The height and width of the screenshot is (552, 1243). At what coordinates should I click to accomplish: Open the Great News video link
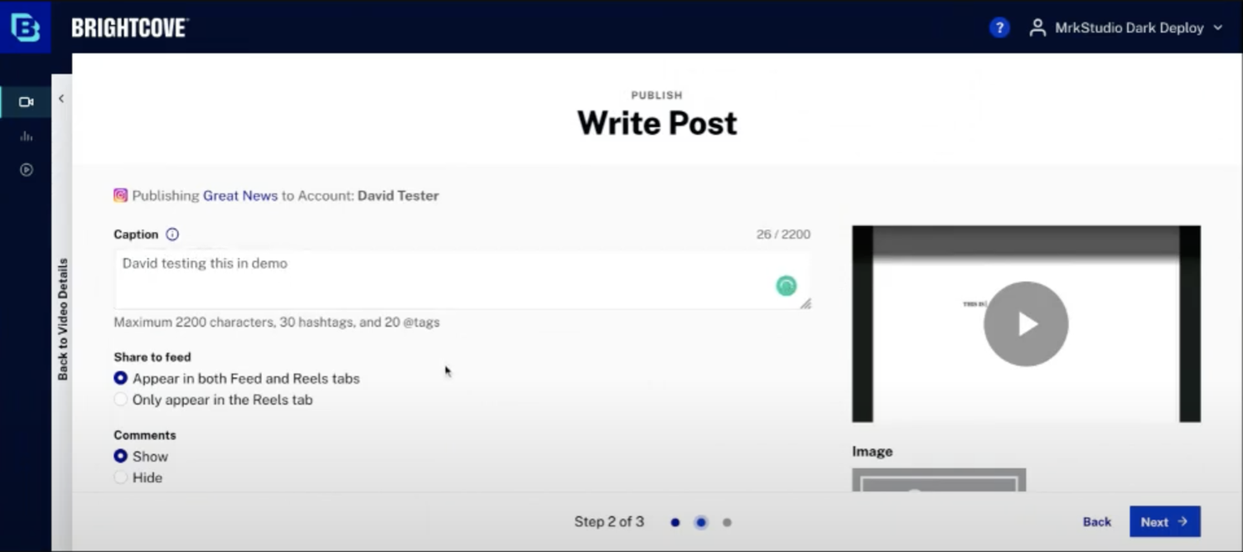pyautogui.click(x=240, y=196)
